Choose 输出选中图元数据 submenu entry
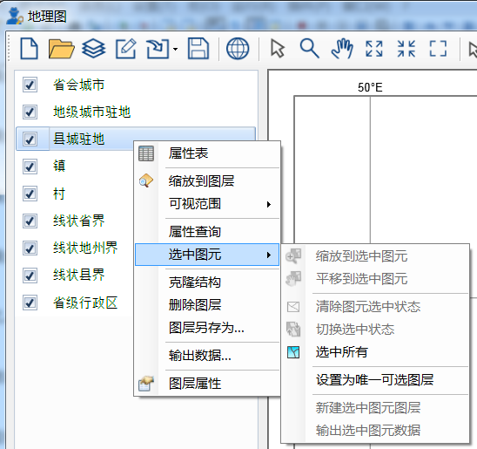 375,431
